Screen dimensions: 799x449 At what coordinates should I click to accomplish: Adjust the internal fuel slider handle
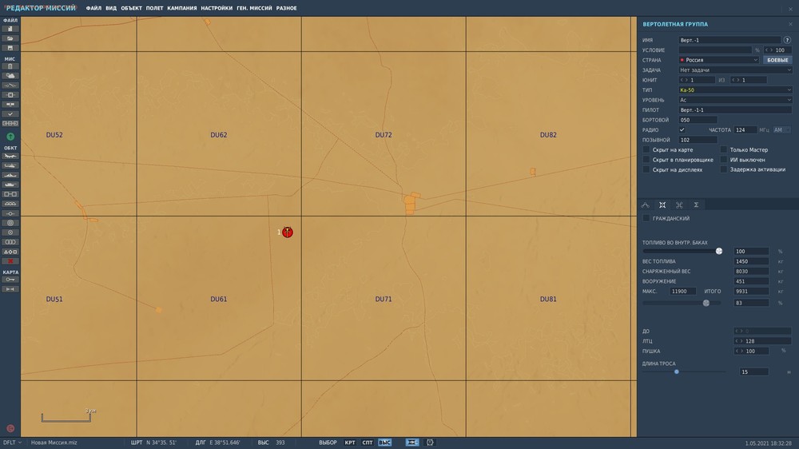coord(719,251)
